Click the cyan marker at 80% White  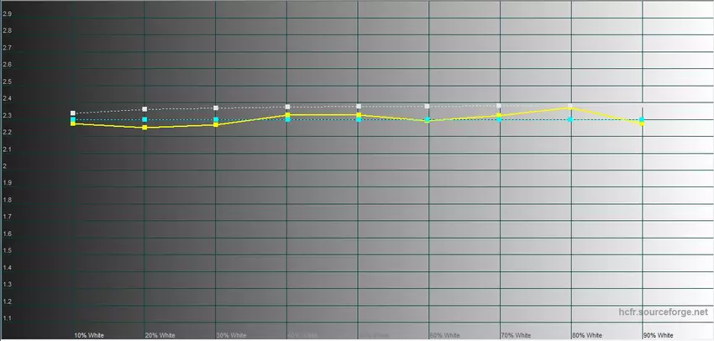point(571,119)
